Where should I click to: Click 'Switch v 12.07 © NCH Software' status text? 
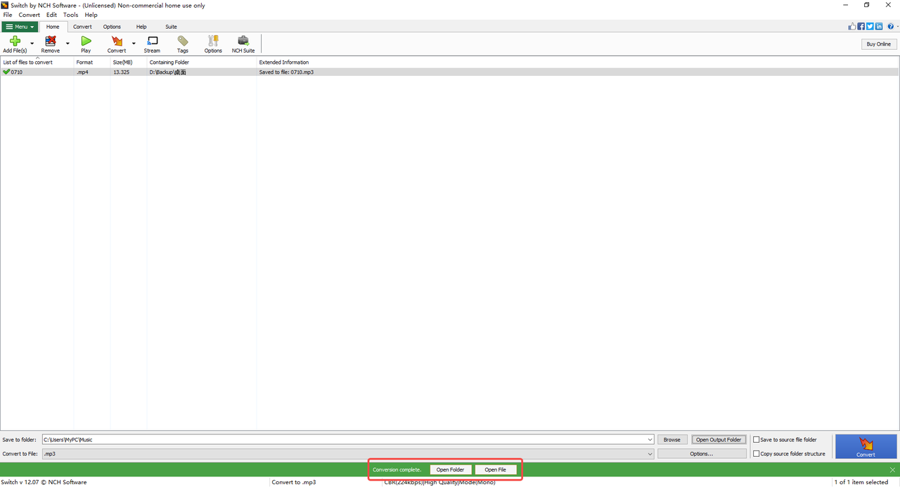point(44,482)
